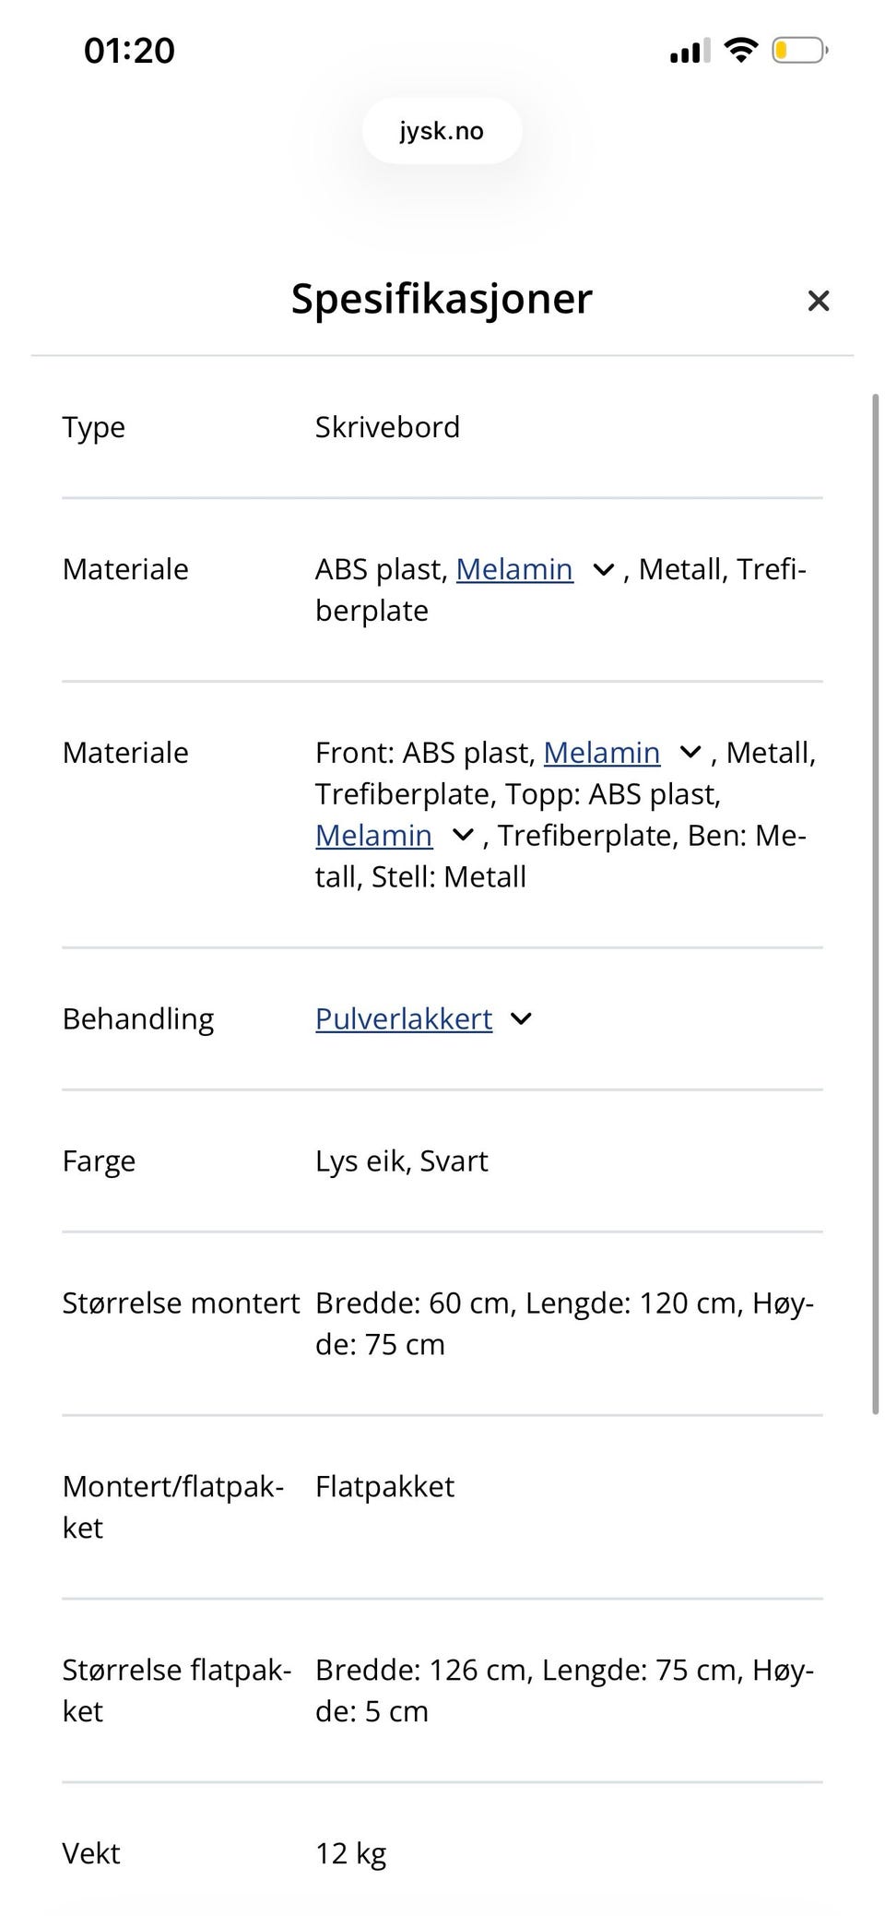Expand the chevron after Front materials Melamin
885x1916 pixels.
[690, 753]
